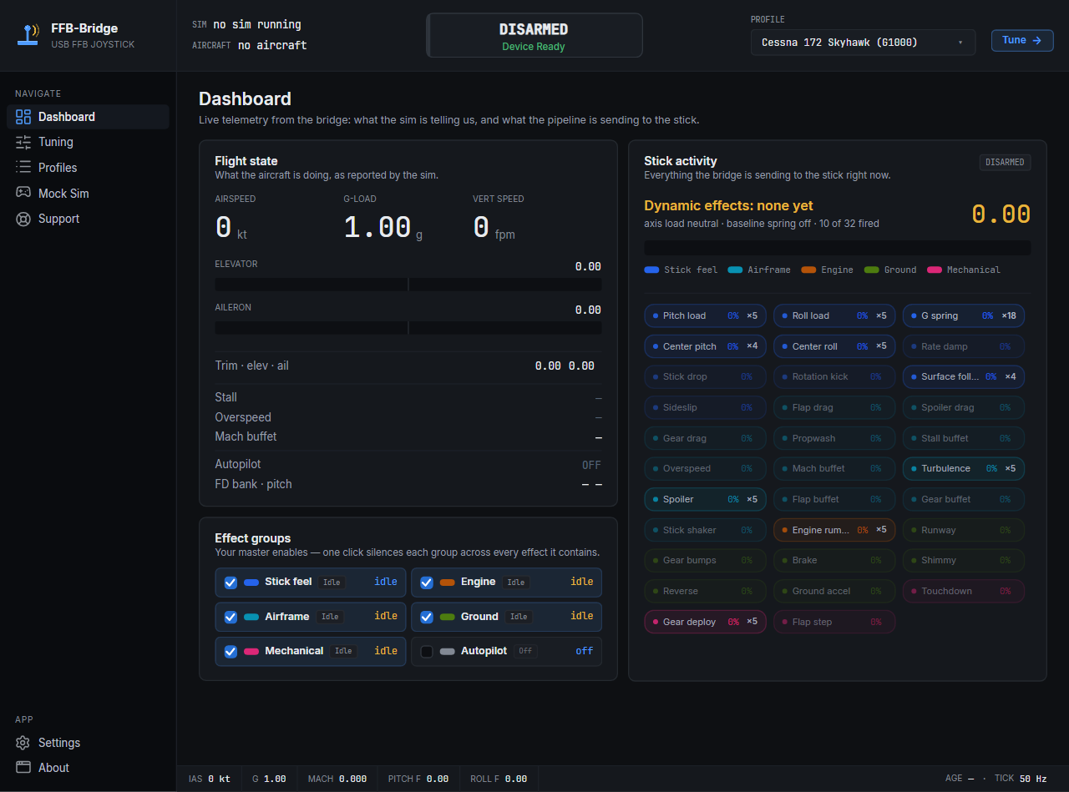Click the Engine legend color swatch
The width and height of the screenshot is (1069, 792).
pos(808,270)
